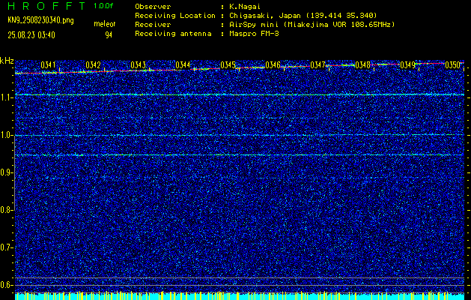Click the meteor count value 94
This screenshot has height=300, width=471.
[109, 35]
